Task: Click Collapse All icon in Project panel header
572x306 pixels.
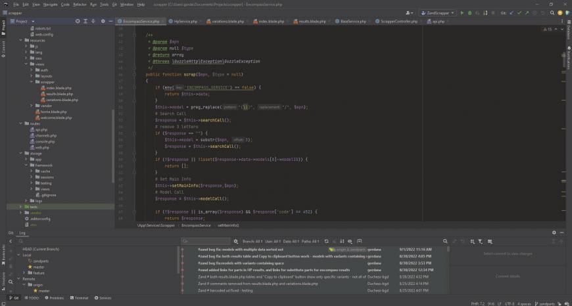Action: click(x=94, y=22)
